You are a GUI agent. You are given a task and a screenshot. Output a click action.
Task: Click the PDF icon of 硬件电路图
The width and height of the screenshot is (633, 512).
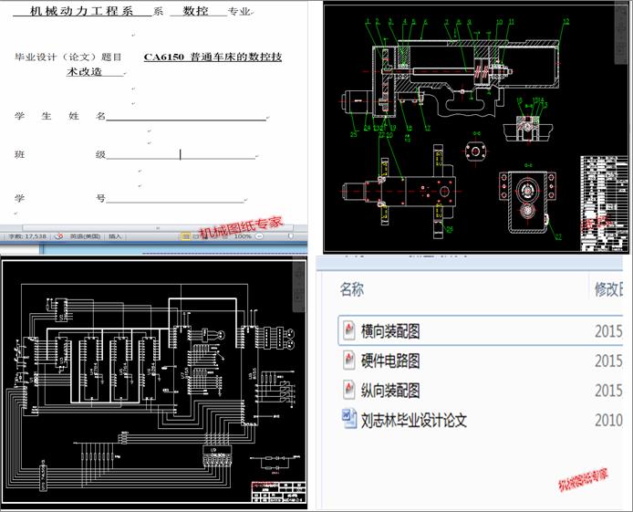point(348,360)
